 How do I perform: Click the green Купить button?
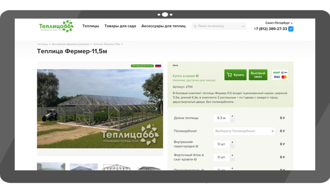click(x=235, y=75)
